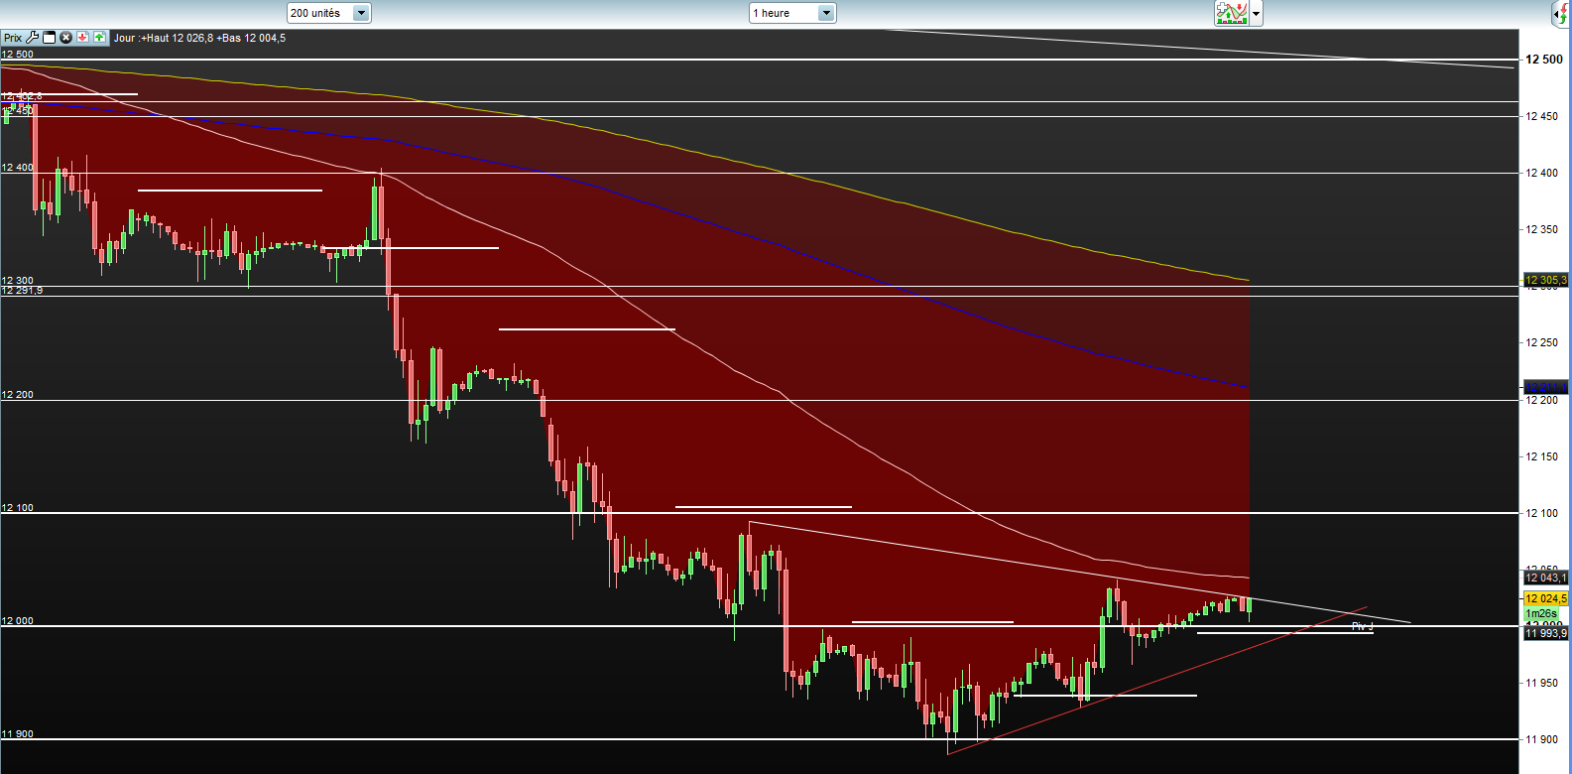
Task: Click the 12 400 right axis label
Action: (x=1541, y=173)
